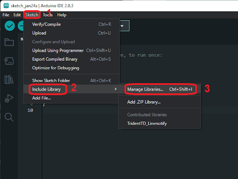Click the Sketch menu
Viewport: 238px width, 179px height.
[32, 15]
